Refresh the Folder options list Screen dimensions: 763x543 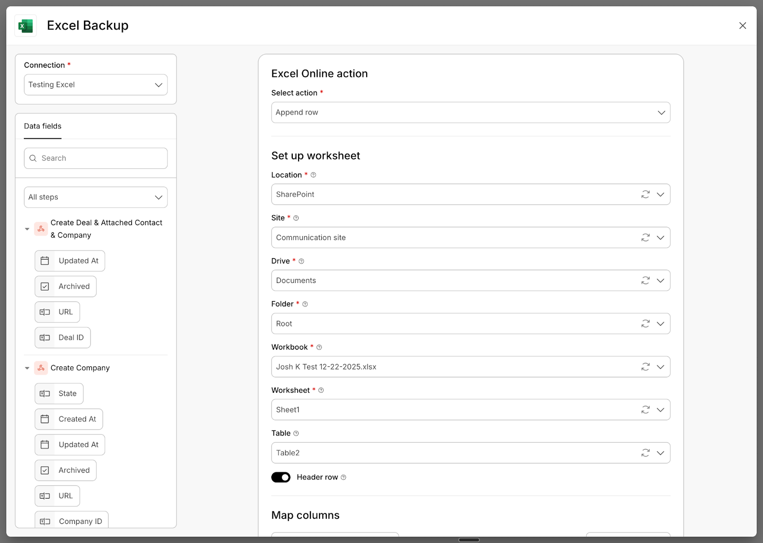pyautogui.click(x=645, y=324)
